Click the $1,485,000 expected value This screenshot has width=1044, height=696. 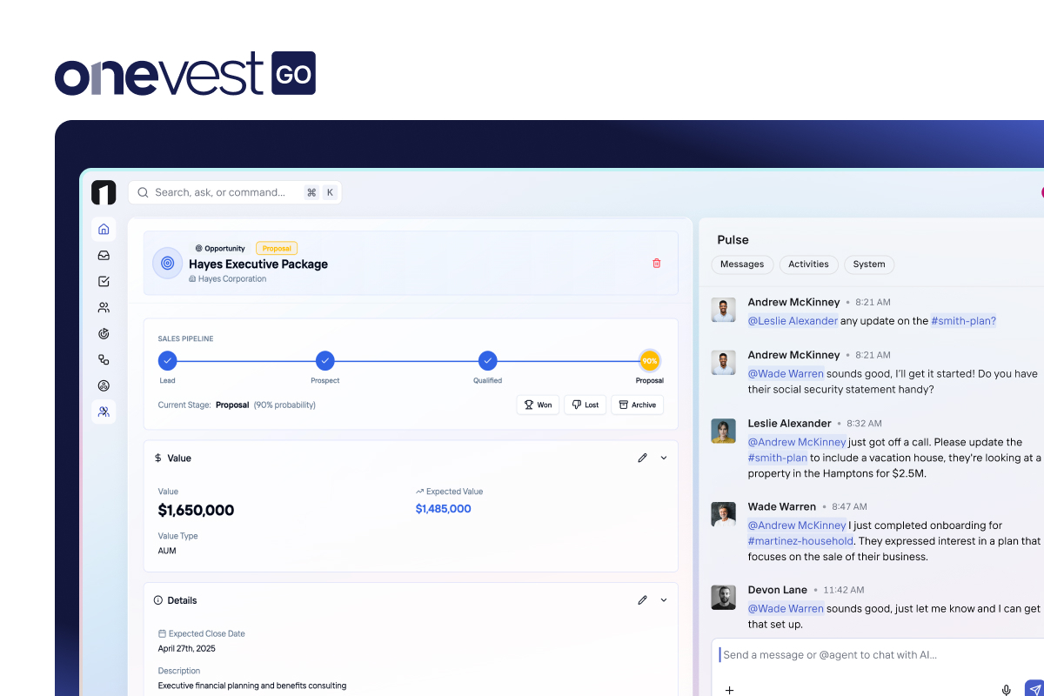tap(443, 509)
